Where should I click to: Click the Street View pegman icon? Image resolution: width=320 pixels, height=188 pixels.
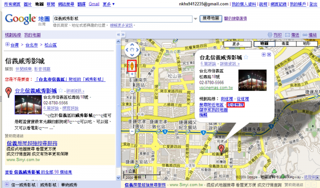coord(132,66)
